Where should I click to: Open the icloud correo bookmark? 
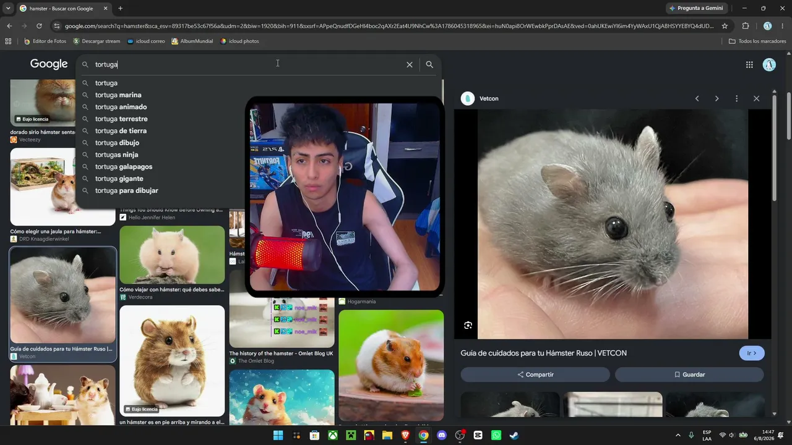pyautogui.click(x=146, y=41)
